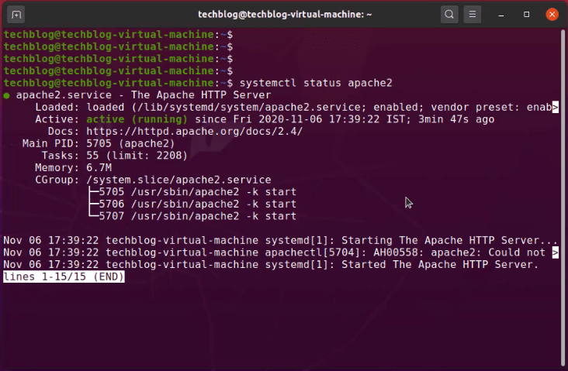This screenshot has width=568, height=371.
Task: Click the window title text
Action: coord(285,15)
